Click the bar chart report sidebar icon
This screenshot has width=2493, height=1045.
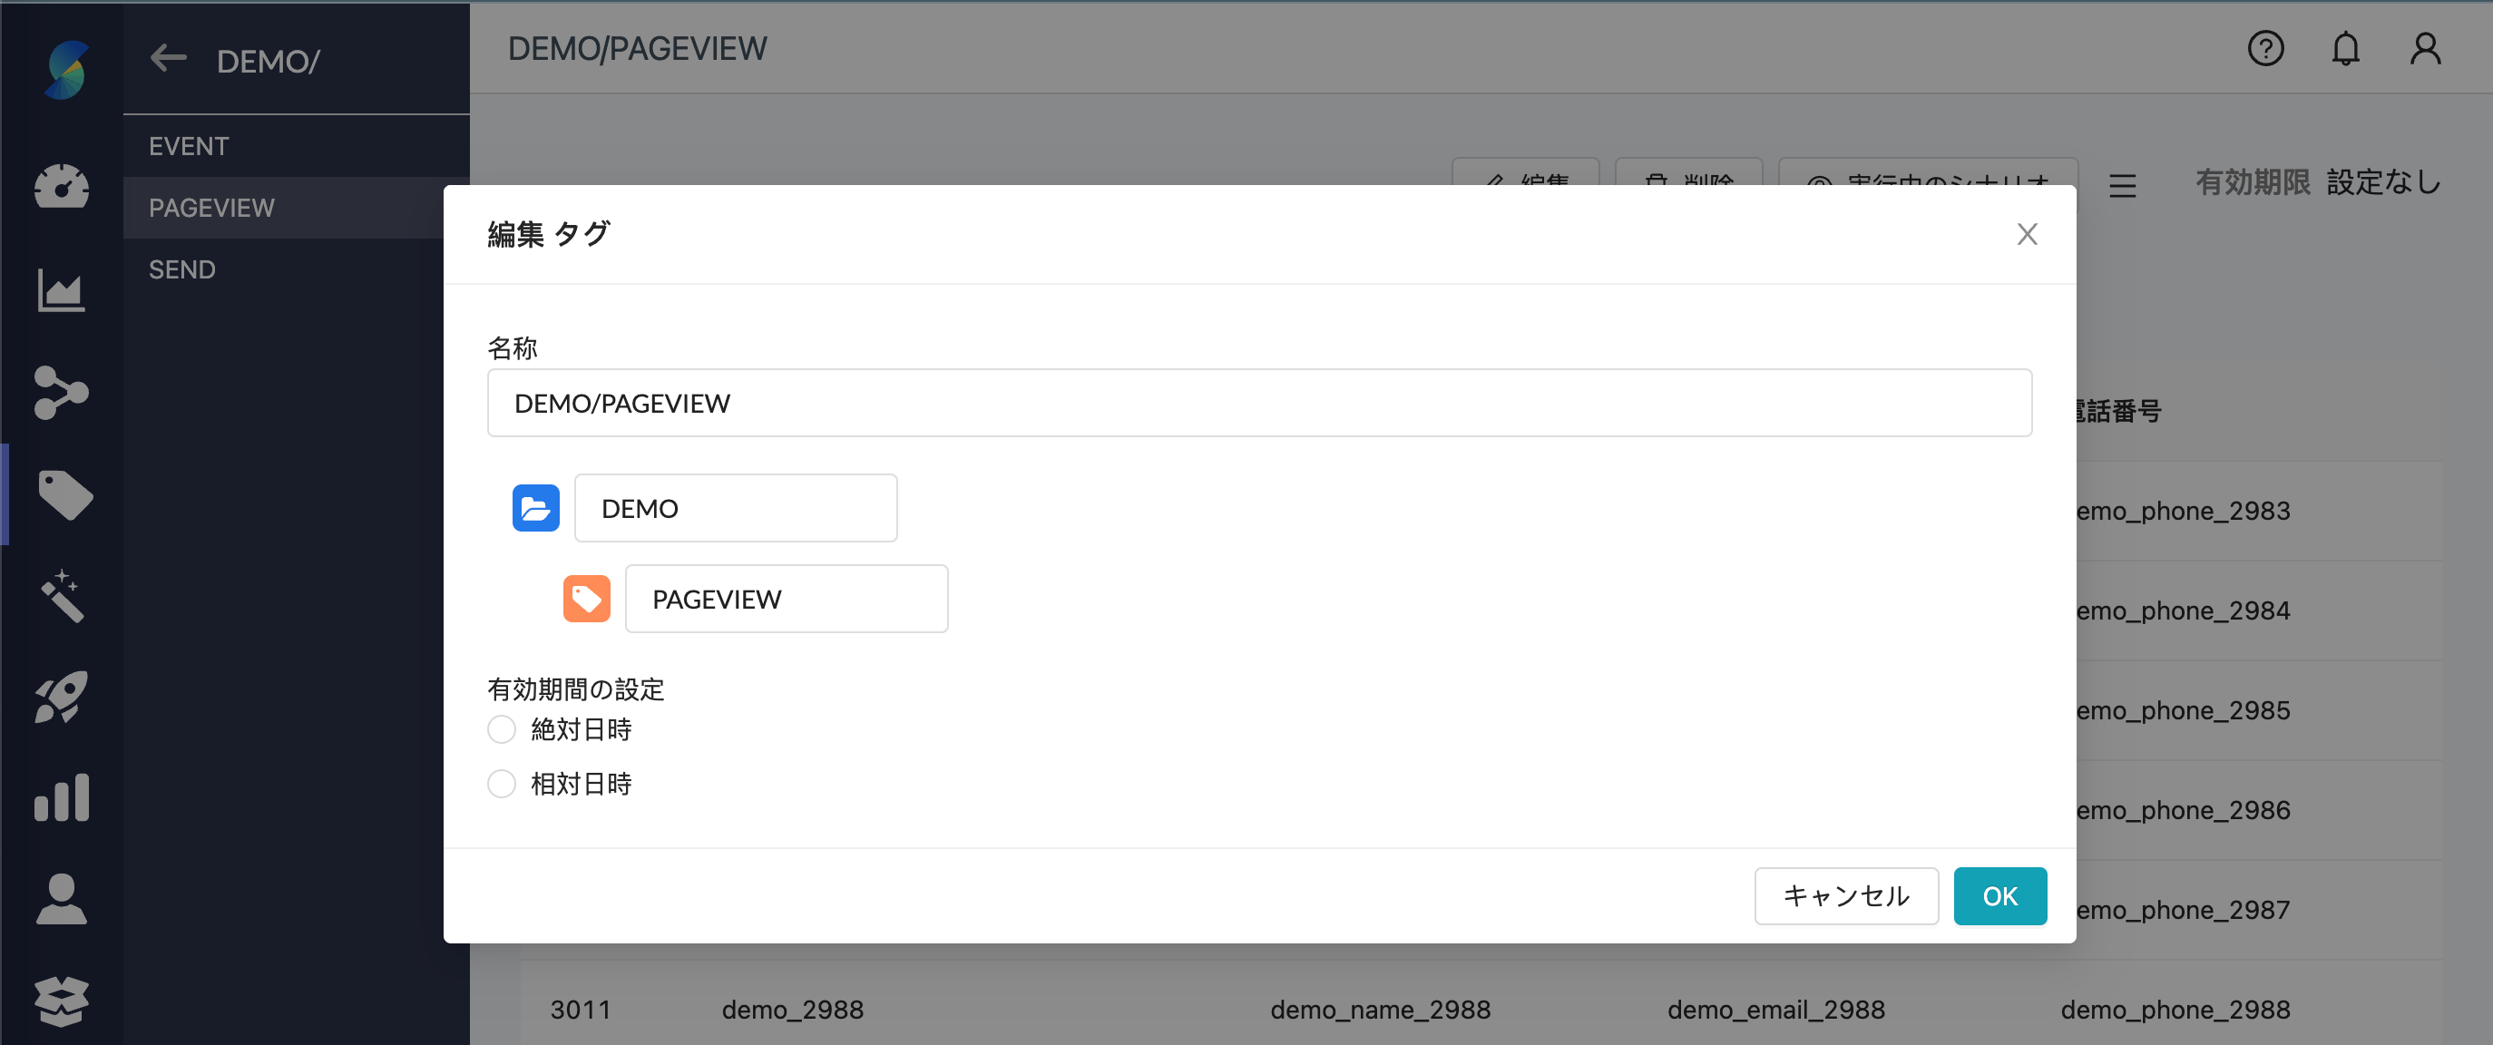[61, 798]
